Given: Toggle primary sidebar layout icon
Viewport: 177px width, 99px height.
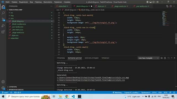Looking at the screenshot, I should (x=147, y=2).
